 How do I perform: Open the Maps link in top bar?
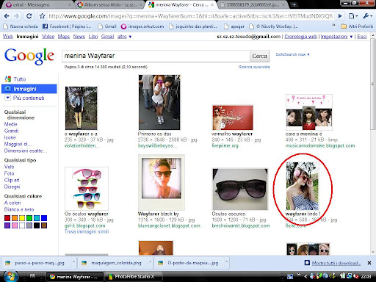click(x=64, y=37)
